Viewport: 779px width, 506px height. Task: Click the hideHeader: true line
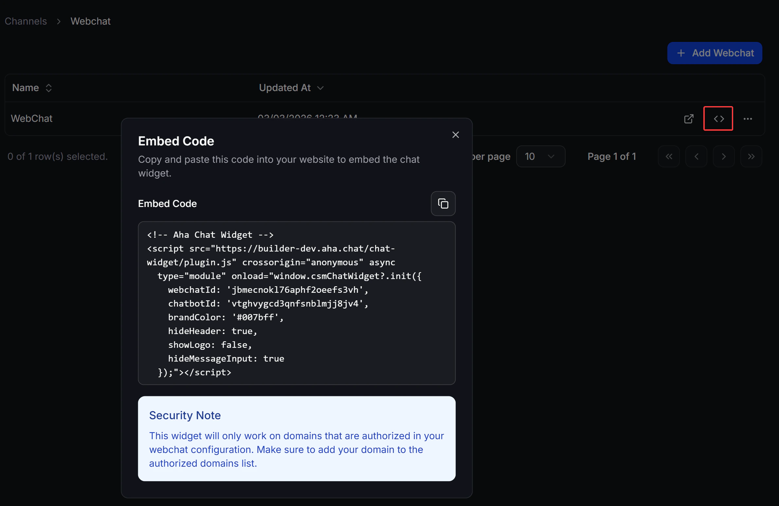[x=212, y=331]
